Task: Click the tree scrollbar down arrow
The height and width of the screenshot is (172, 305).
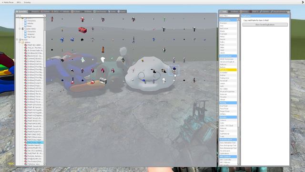Action: click(45, 164)
